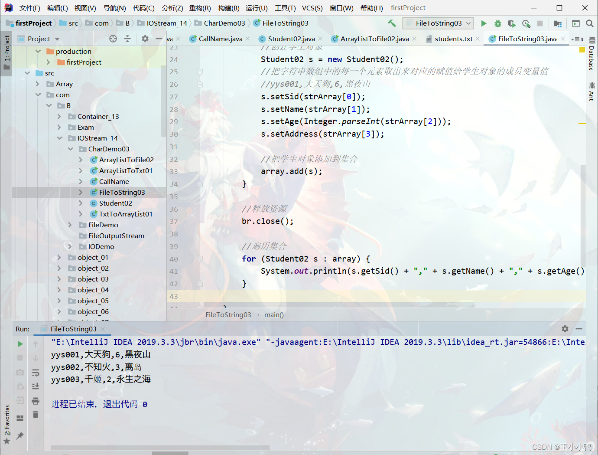Viewport: 598px width, 455px height.
Task: Open the VCS(S) menu
Action: (x=312, y=8)
